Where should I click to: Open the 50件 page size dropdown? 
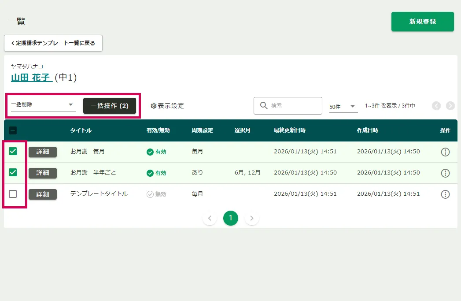[343, 107]
